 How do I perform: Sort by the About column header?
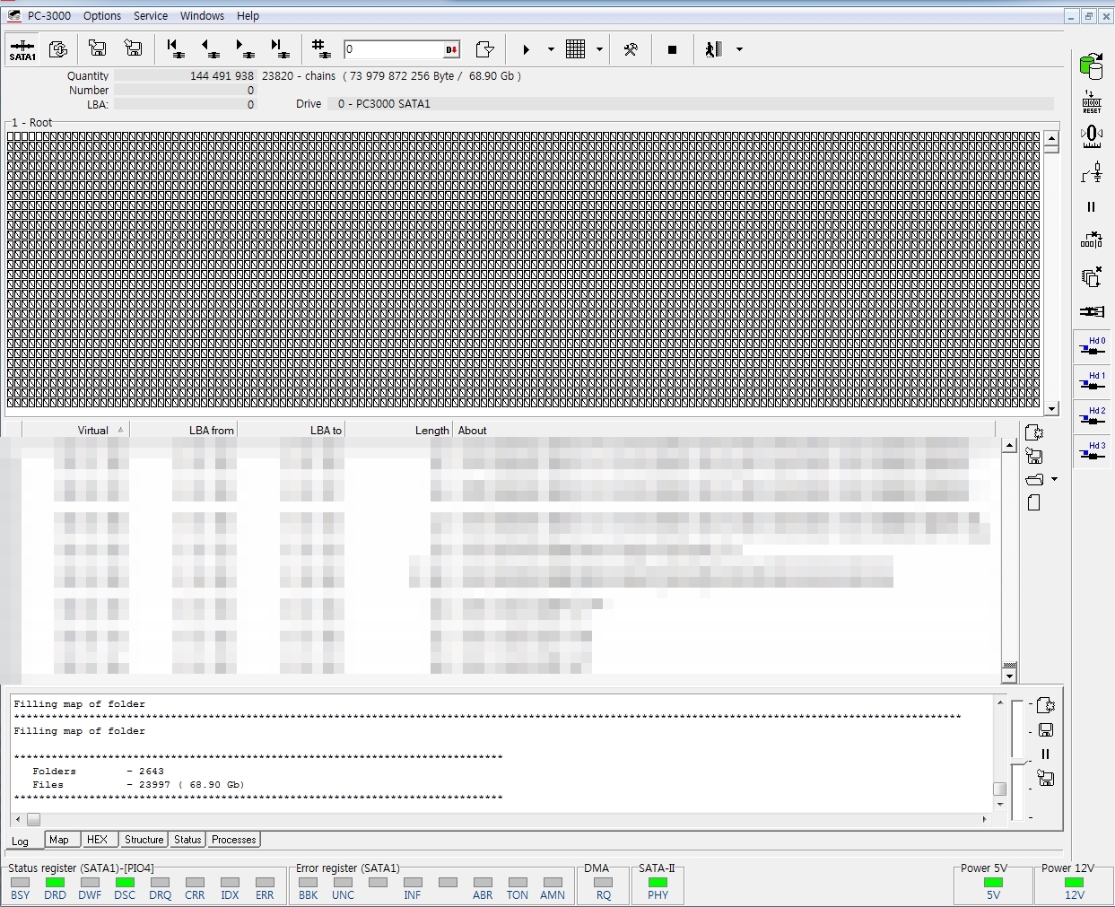(x=724, y=431)
